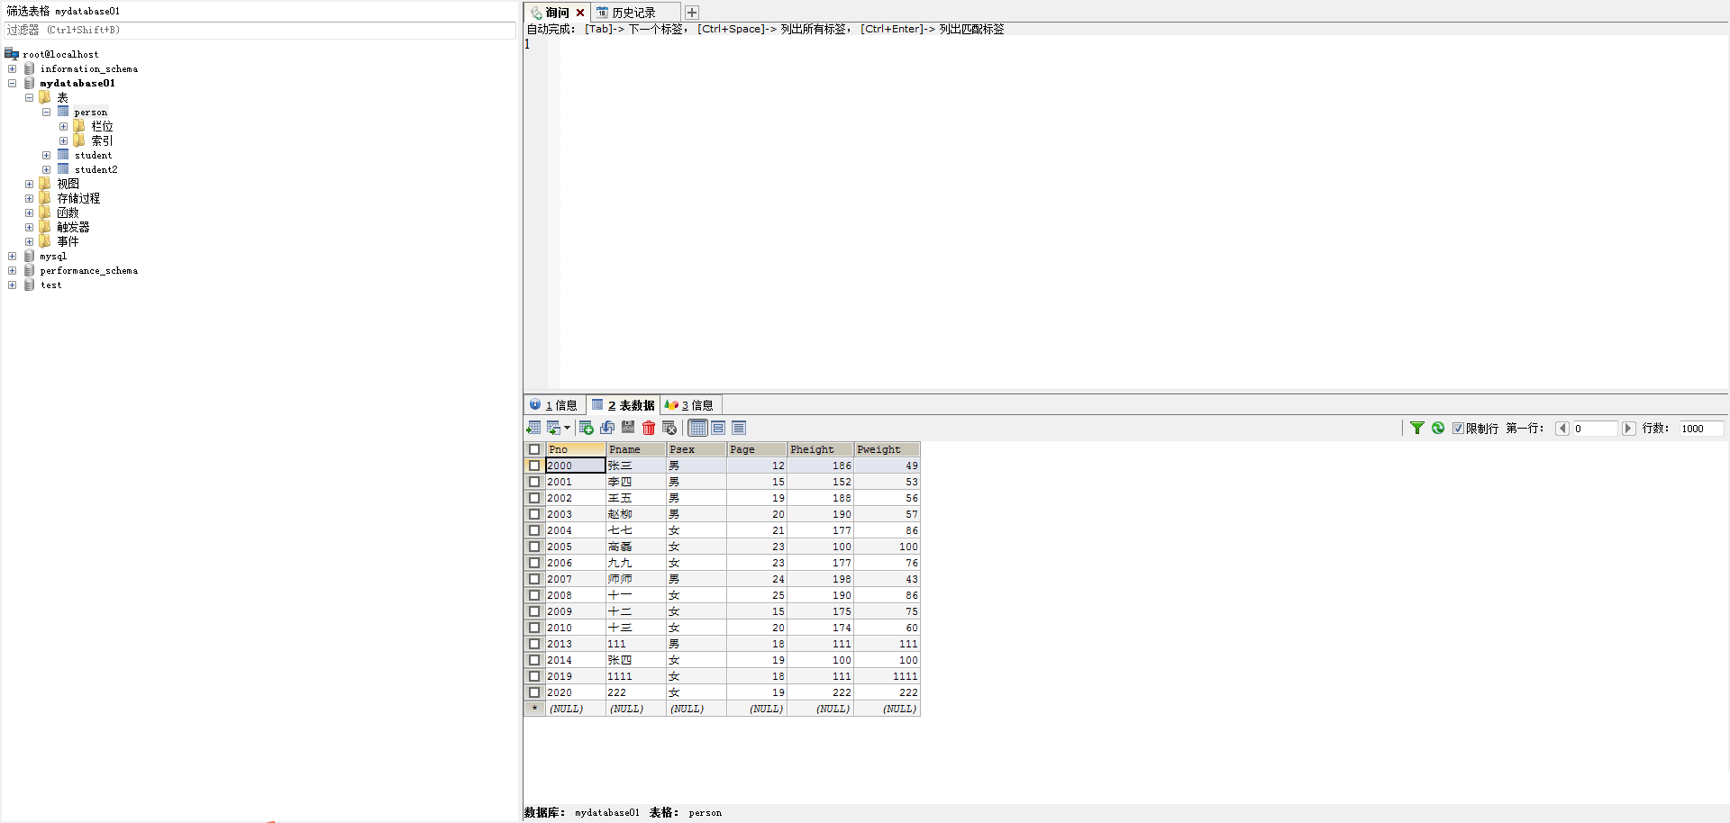Viewport: 1730px width, 823px height.
Task: Focus the 第一行 first row input field
Action: (1596, 429)
